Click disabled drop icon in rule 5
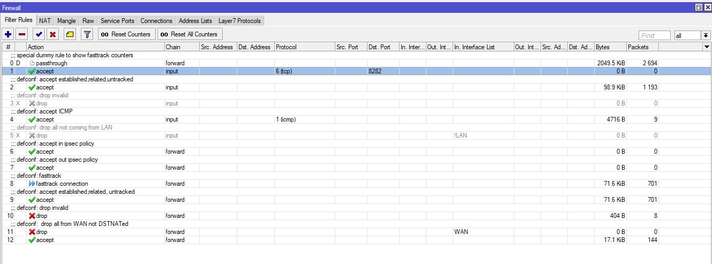The width and height of the screenshot is (712, 264). click(32, 135)
